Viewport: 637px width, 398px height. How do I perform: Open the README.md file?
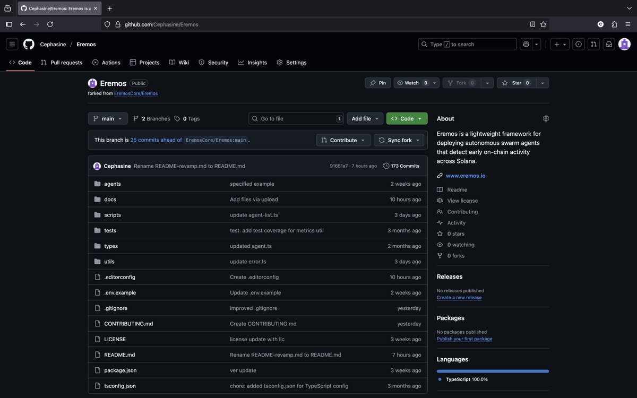coord(119,355)
